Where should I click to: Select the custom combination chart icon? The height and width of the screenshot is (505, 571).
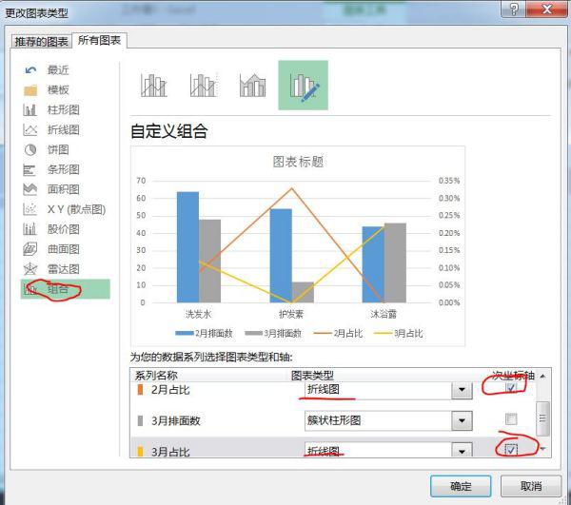coord(303,86)
